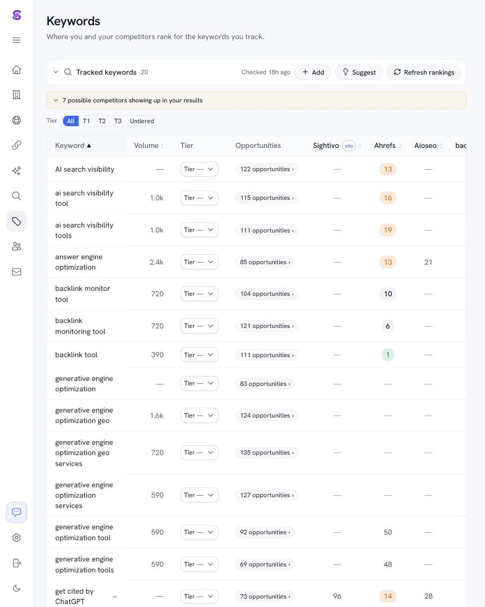The width and height of the screenshot is (485, 607).
Task: Click Checked 18h ago status text
Action: tap(266, 72)
